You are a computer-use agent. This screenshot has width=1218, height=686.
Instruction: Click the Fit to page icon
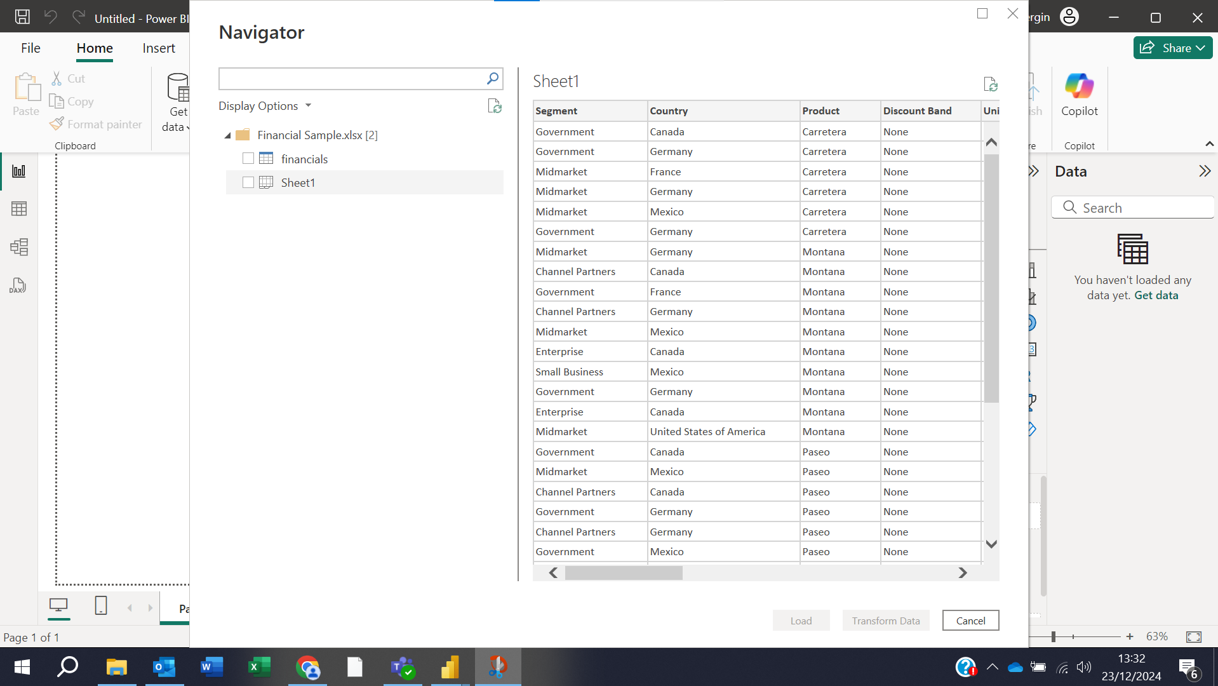tap(1194, 636)
